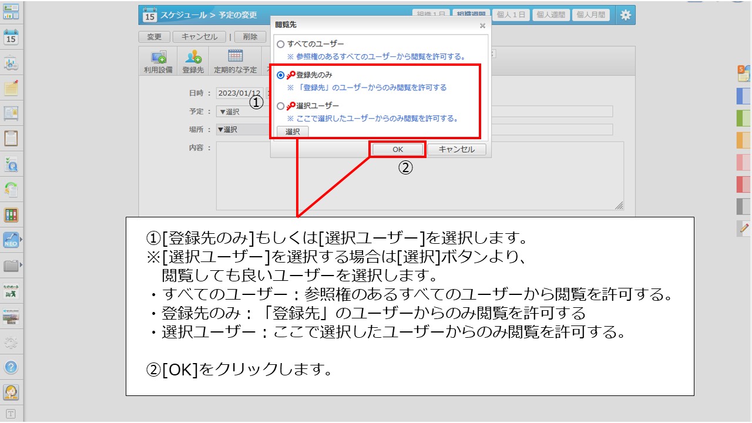Open the blue NEO app icon
This screenshot has height=423, width=752.
11,240
